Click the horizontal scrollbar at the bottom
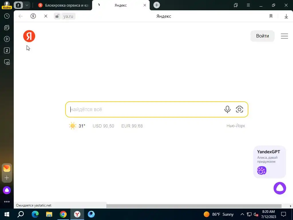The image size is (293, 220). click(x=194, y=206)
